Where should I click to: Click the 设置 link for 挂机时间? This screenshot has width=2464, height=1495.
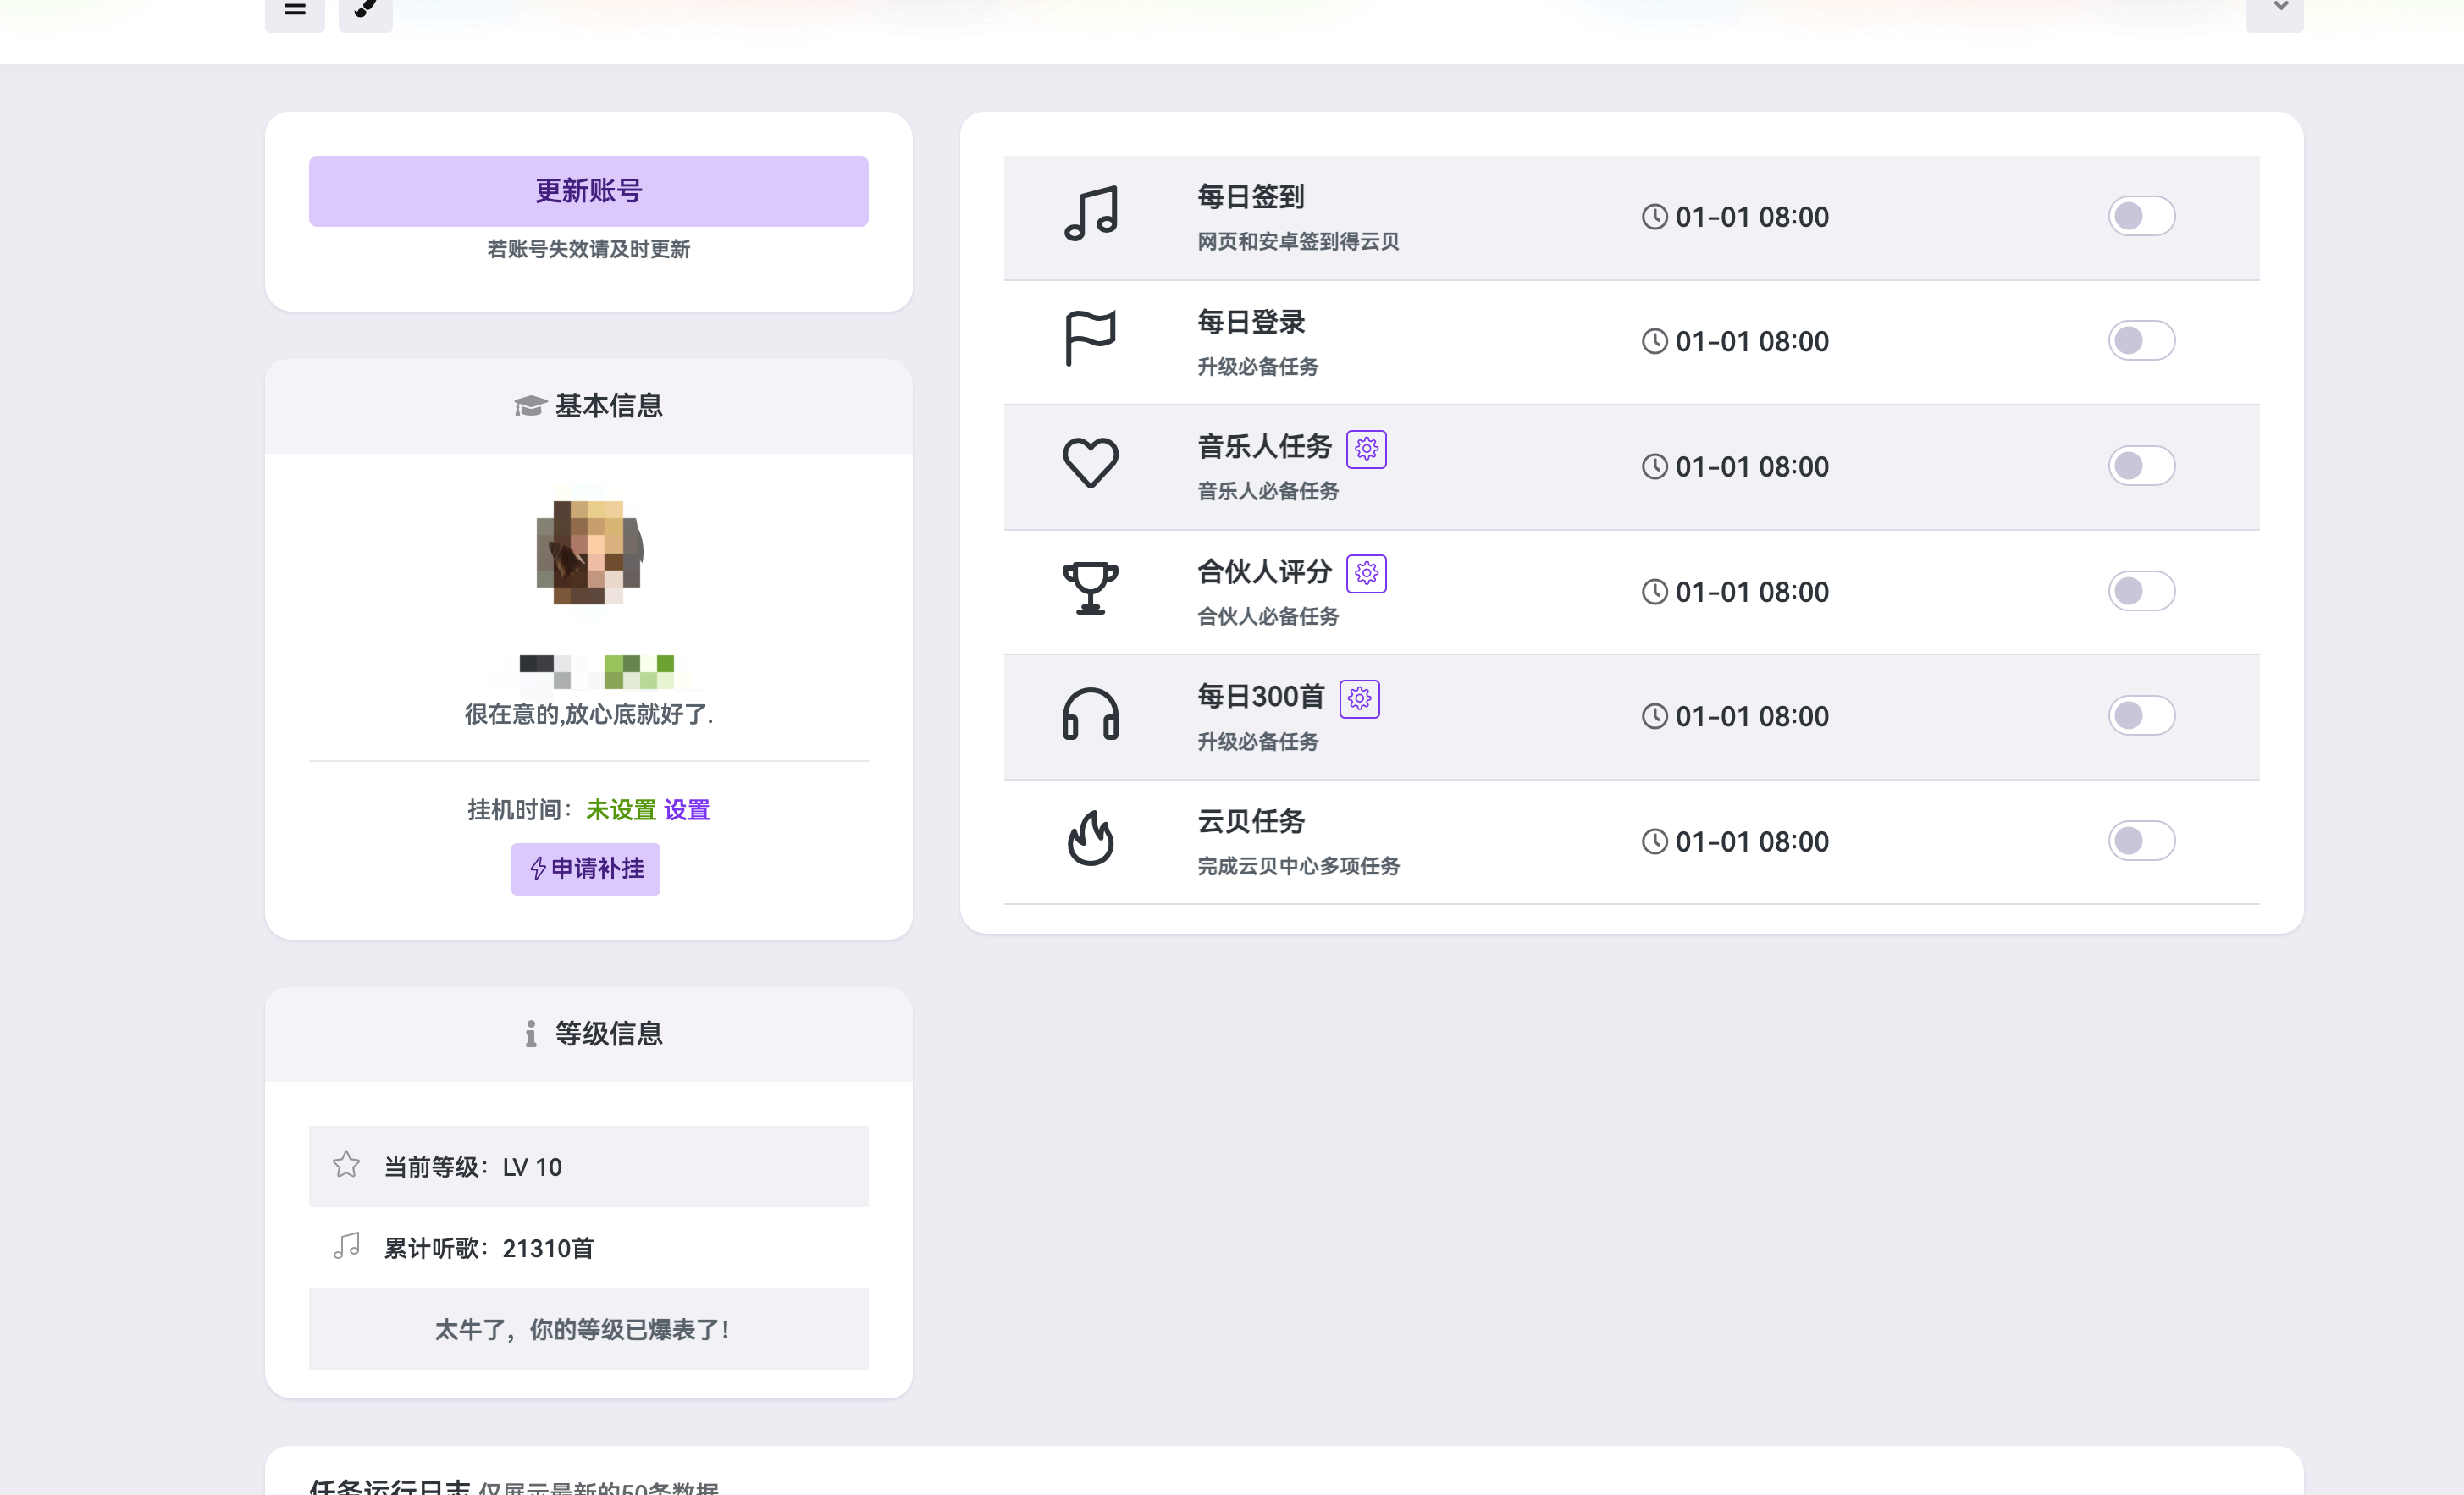click(687, 810)
